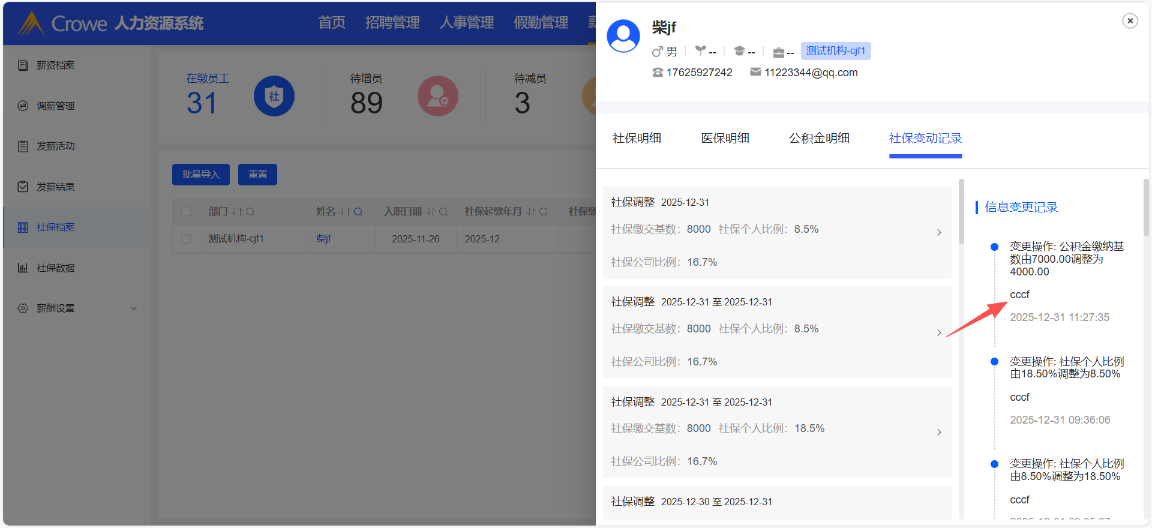Expand the 社保调整 record with 18.5% ratio
This screenshot has height=528, width=1152.
[x=939, y=433]
